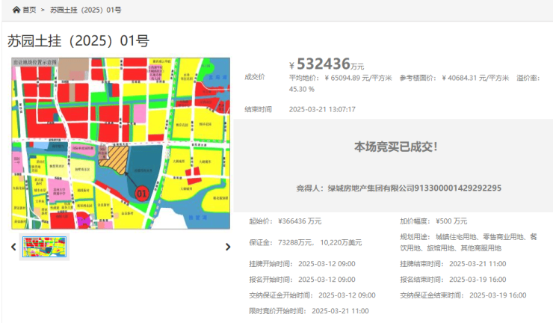Click the main land location map image

coord(120,143)
